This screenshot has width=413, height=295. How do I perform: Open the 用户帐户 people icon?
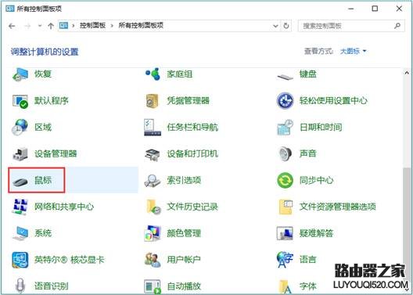[x=153, y=261]
